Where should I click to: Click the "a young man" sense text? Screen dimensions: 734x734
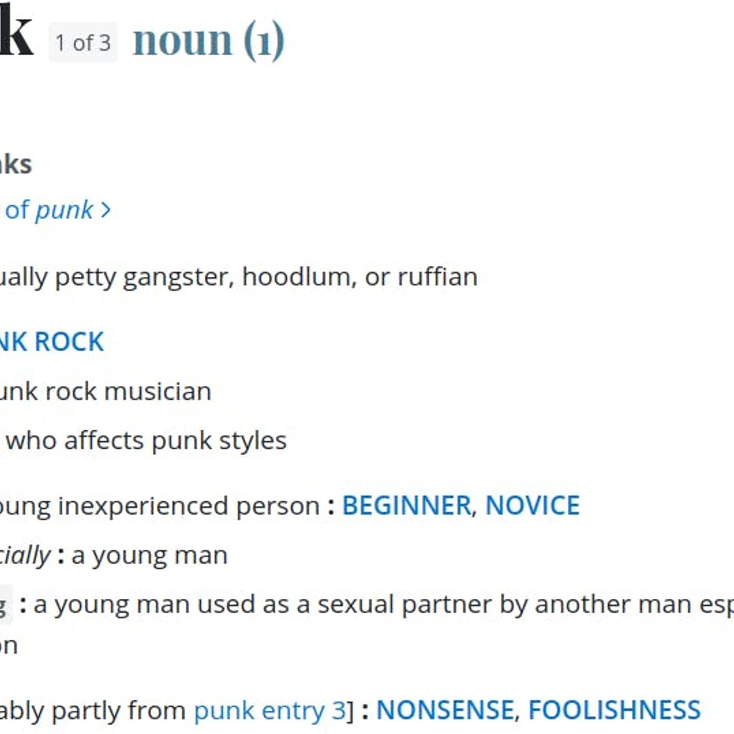(149, 556)
